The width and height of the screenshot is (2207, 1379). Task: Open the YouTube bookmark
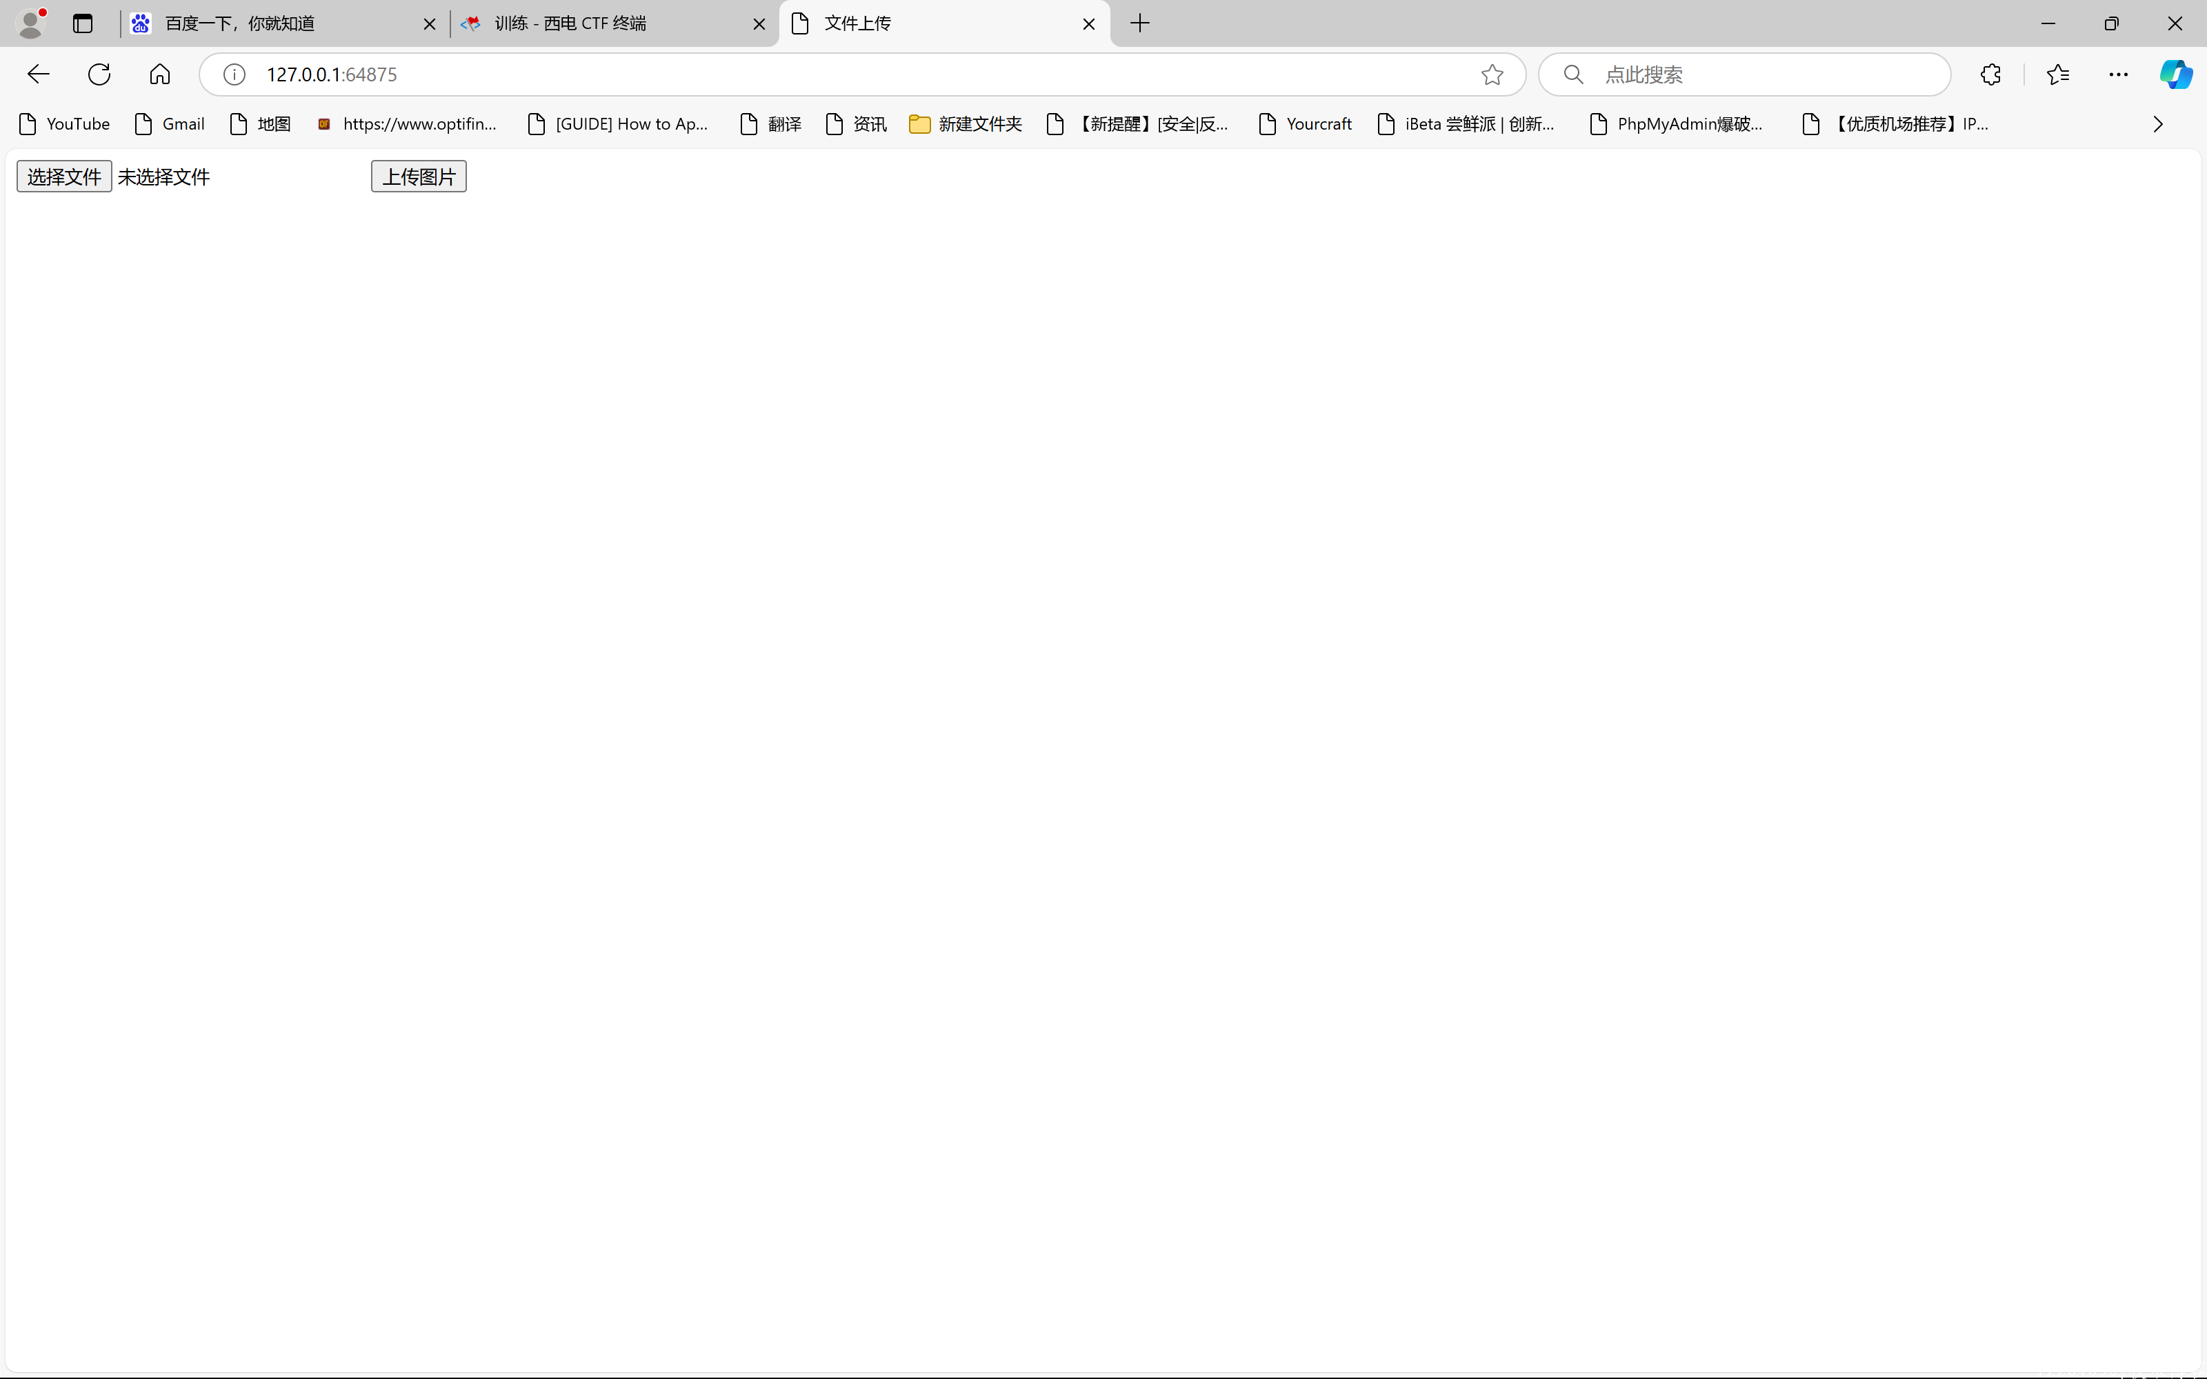pos(65,124)
